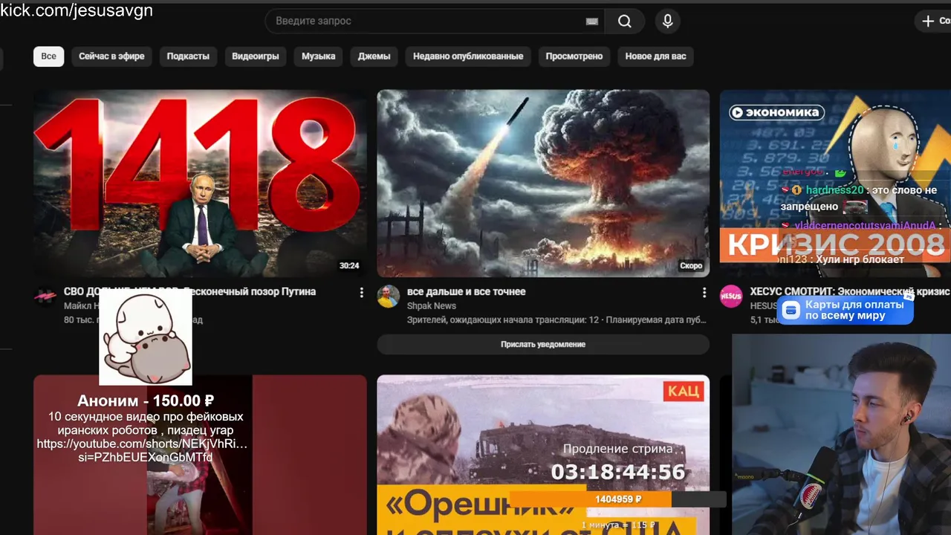Click the cat sticker donation image
951x535 pixels.
coord(146,337)
